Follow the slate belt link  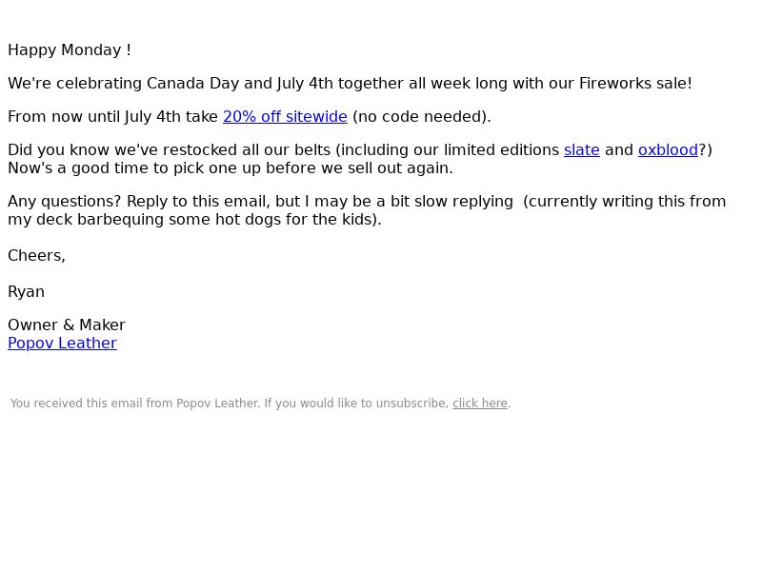pyautogui.click(x=582, y=150)
